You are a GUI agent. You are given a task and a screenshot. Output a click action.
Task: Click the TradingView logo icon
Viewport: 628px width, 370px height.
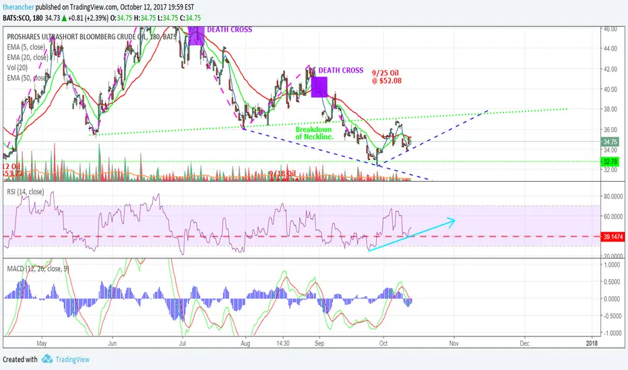(x=47, y=359)
